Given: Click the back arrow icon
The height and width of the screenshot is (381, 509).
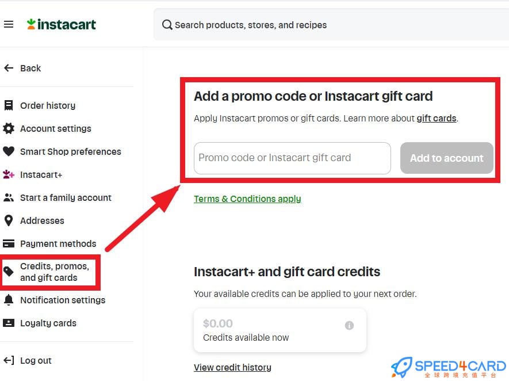Looking at the screenshot, I should 8,68.
